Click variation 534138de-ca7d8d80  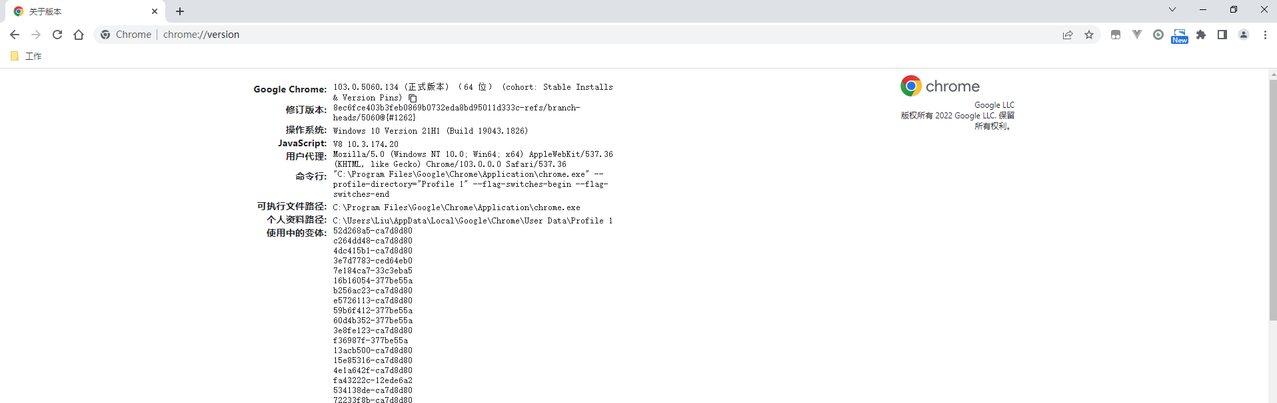[373, 390]
